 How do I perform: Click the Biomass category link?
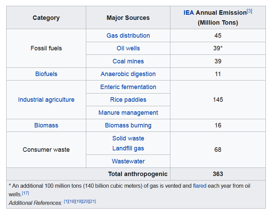pos(46,125)
